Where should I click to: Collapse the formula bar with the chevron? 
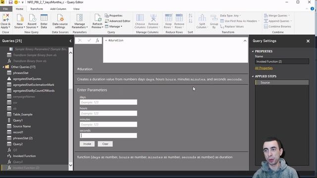(245, 41)
